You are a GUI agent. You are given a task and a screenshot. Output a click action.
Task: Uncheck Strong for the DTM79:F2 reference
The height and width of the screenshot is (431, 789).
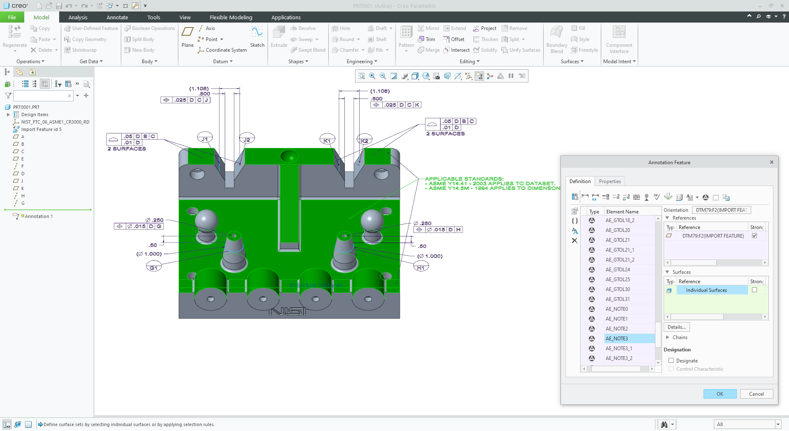(x=754, y=236)
